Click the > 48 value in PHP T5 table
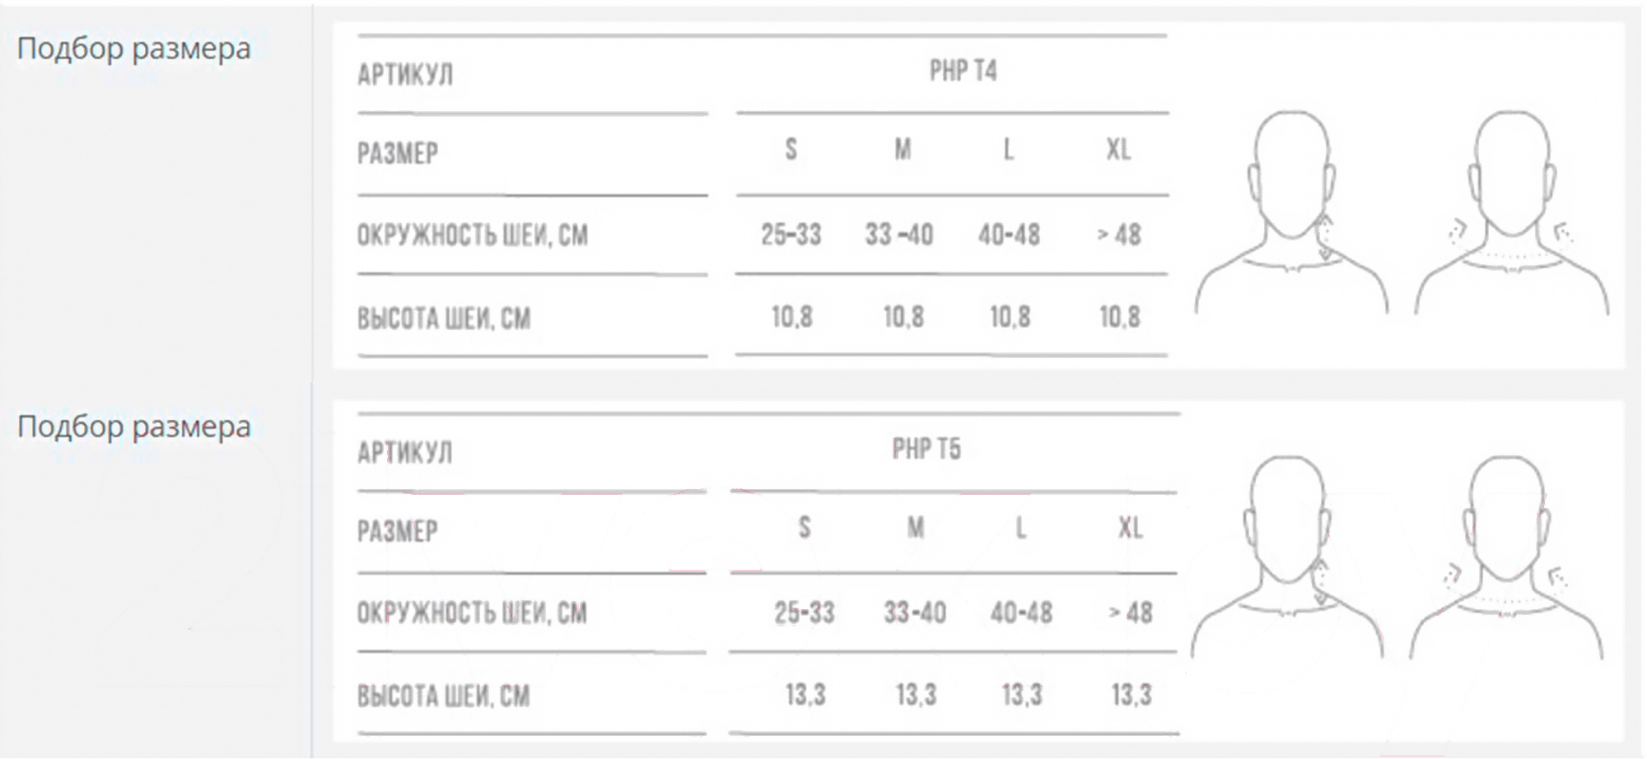This screenshot has height=759, width=1647. click(1131, 613)
